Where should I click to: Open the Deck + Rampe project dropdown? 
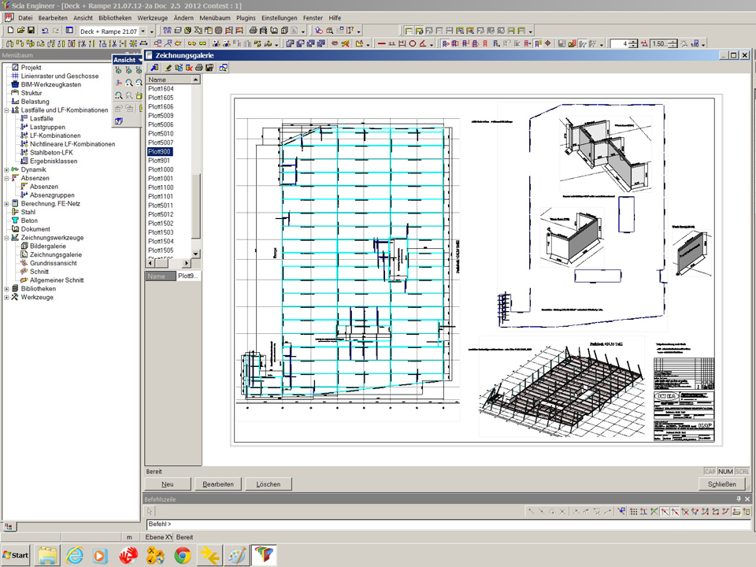(x=143, y=31)
